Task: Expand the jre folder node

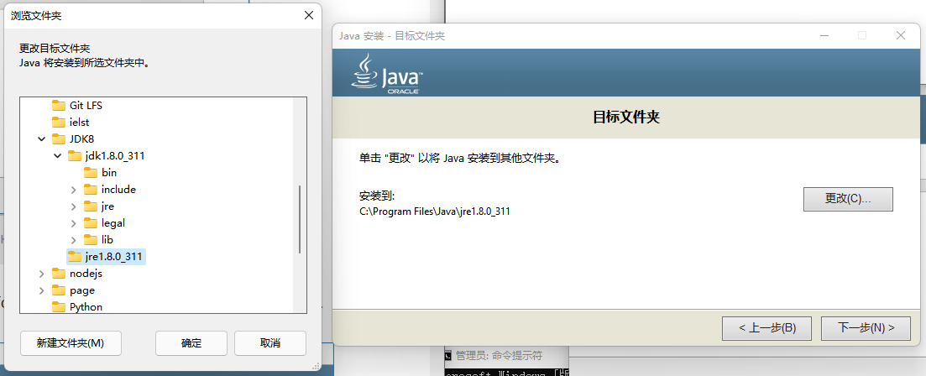Action: pos(73,206)
